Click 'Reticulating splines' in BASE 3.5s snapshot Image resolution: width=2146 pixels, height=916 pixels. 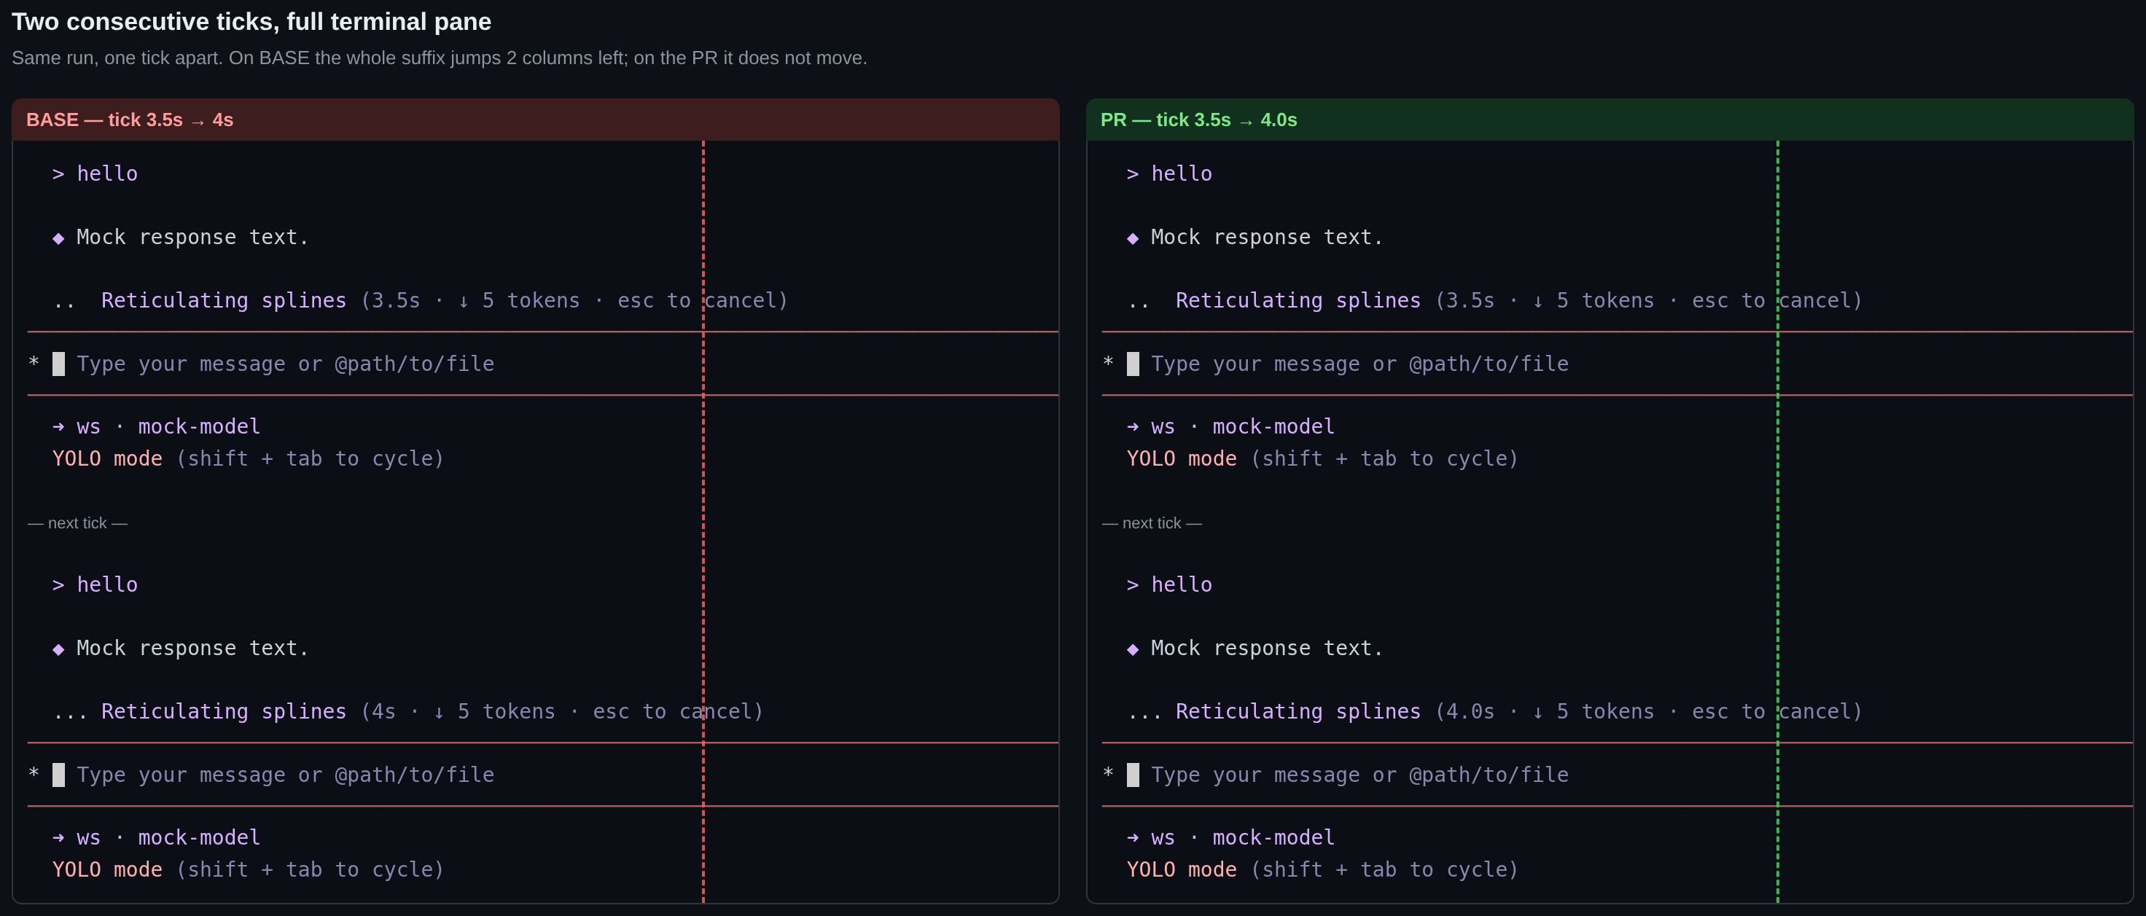(x=223, y=301)
